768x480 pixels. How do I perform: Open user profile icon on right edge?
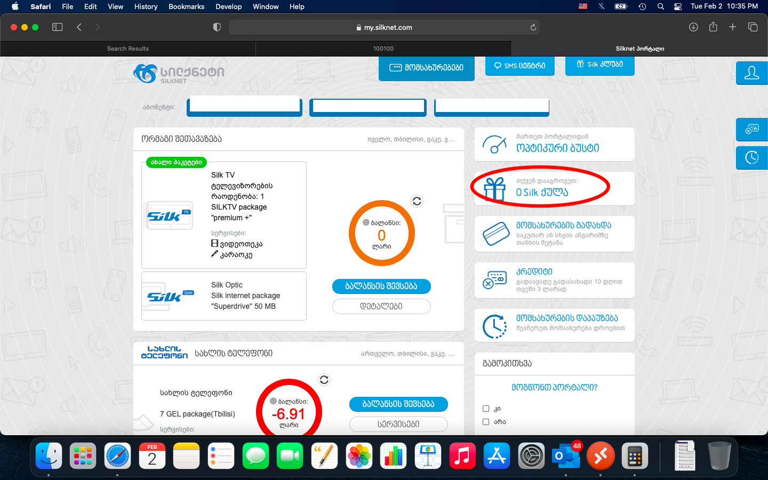(x=752, y=73)
